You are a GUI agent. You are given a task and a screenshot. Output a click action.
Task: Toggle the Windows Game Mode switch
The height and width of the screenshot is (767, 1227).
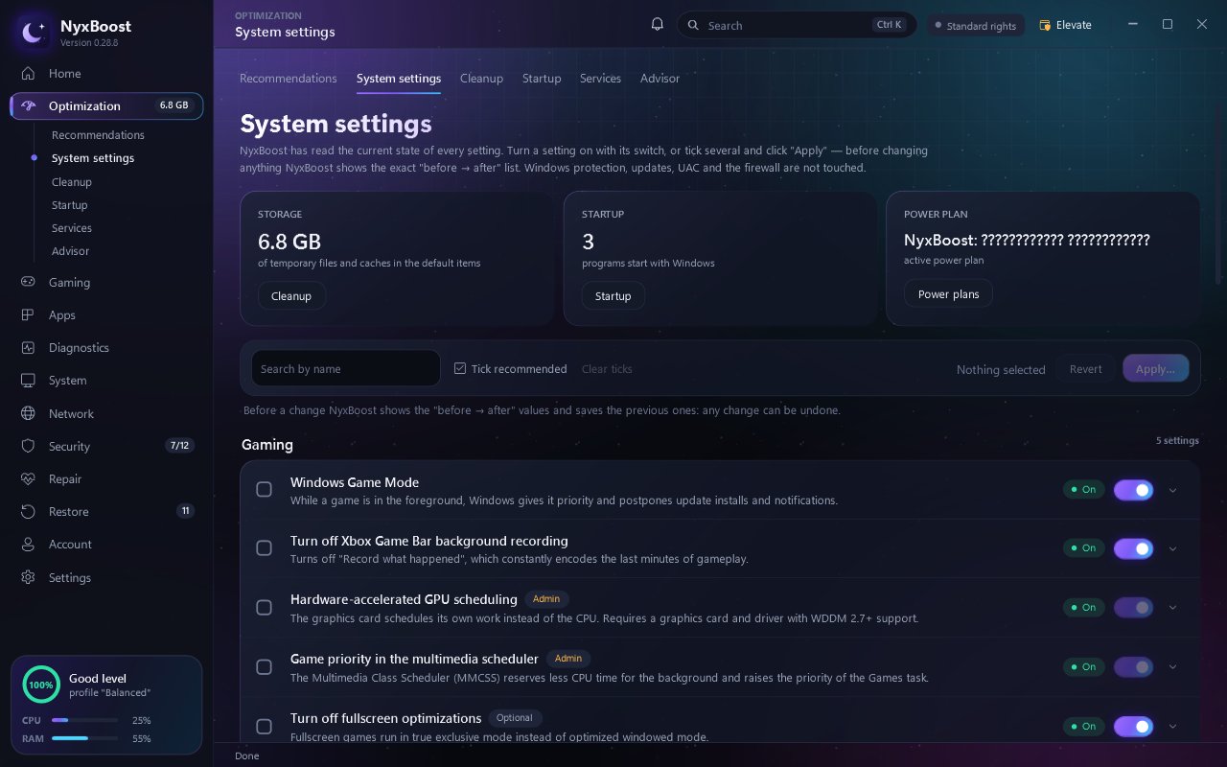(1133, 490)
